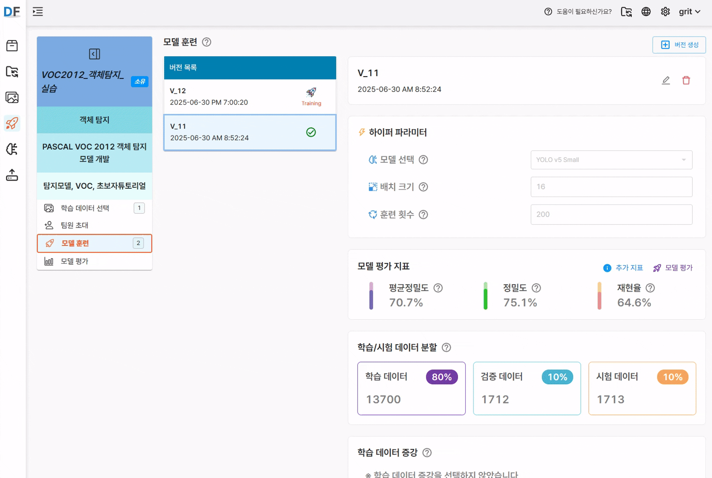Toggle the hamburger menu icon in header
The image size is (712, 478).
click(38, 12)
